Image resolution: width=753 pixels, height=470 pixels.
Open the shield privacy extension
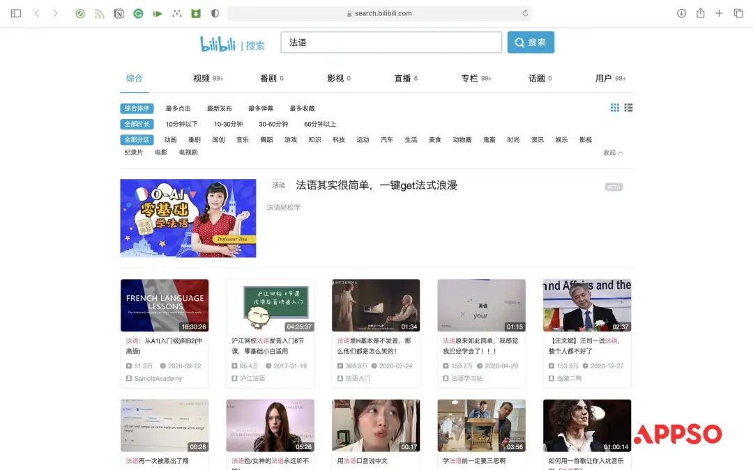[215, 13]
